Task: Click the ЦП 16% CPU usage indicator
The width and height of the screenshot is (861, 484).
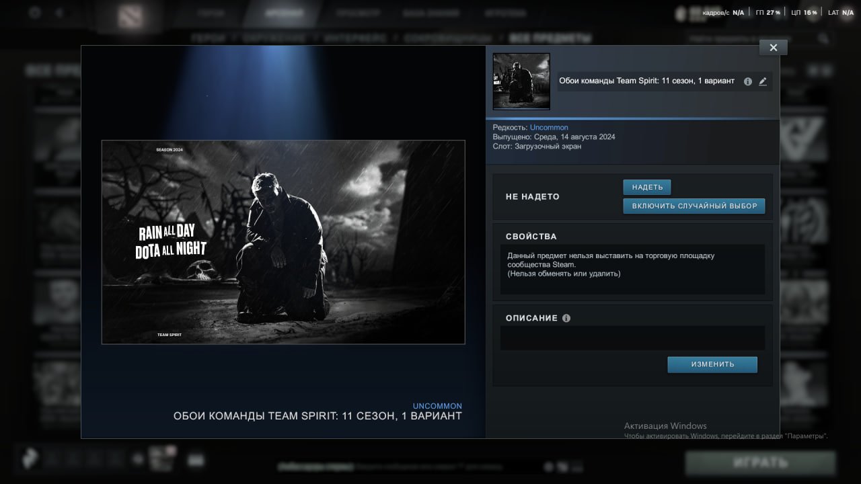Action: pyautogui.click(x=804, y=13)
